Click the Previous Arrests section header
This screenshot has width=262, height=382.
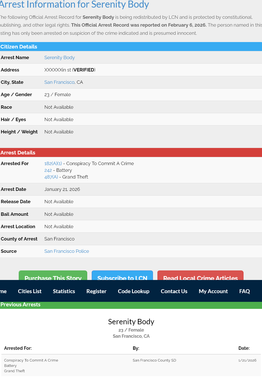coord(20,305)
